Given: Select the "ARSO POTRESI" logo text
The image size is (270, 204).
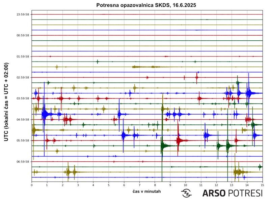Looking at the screenshot, I should click(233, 193).
